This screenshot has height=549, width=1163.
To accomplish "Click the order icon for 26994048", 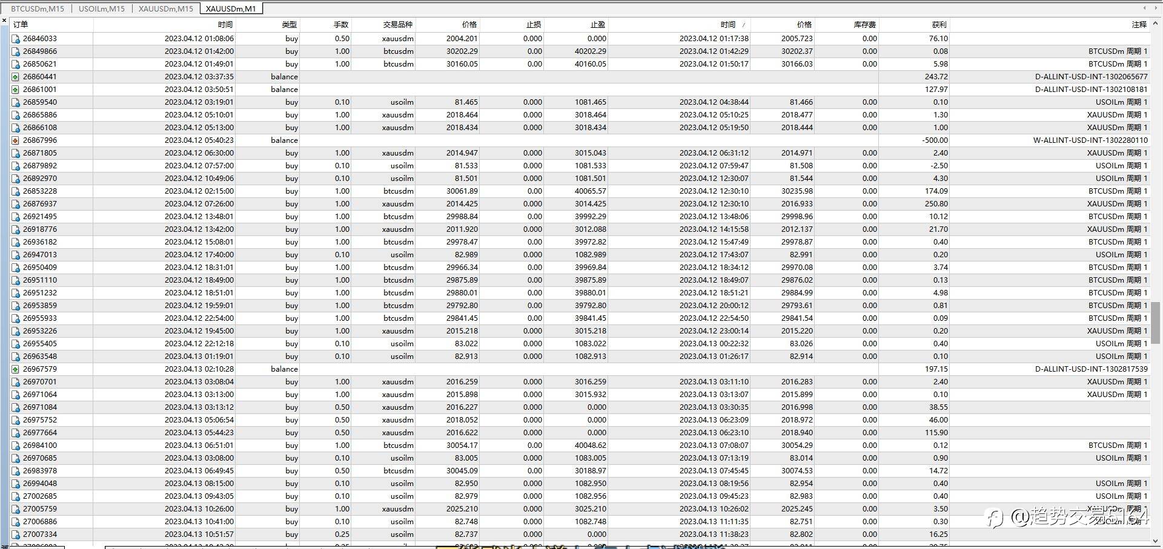I will [x=16, y=484].
